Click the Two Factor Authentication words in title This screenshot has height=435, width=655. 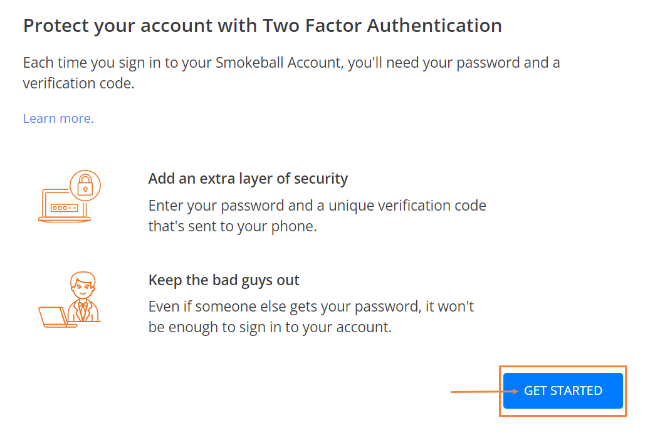tap(382, 26)
